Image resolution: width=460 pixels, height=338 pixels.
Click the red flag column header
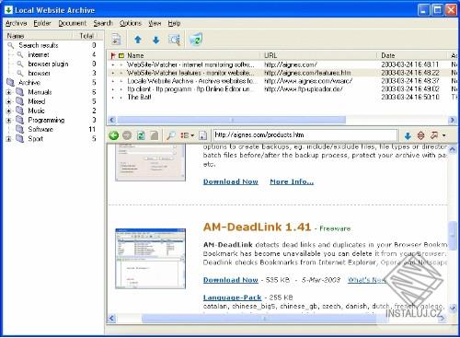113,55
